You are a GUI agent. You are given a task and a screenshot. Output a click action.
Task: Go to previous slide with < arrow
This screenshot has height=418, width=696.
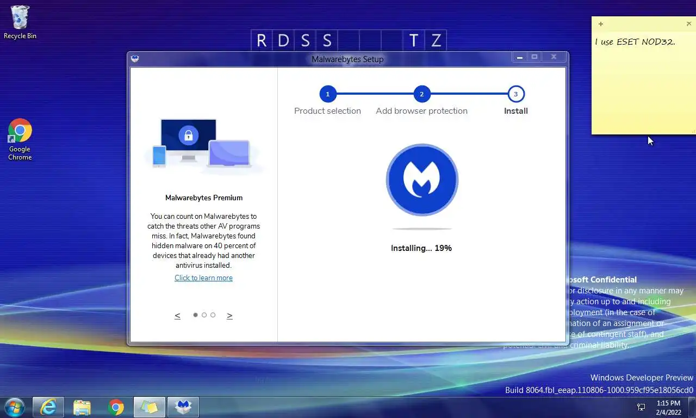(x=177, y=315)
